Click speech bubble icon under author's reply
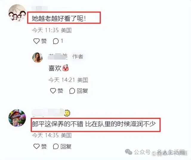Screen dimensions: 191x160 pyautogui.click(x=72, y=91)
